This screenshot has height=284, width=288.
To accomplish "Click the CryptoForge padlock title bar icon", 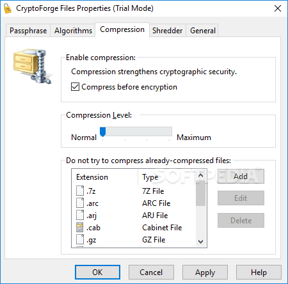I will tap(8, 8).
